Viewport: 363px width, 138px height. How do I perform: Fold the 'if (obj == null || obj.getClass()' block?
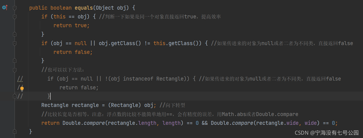coord(15,43)
